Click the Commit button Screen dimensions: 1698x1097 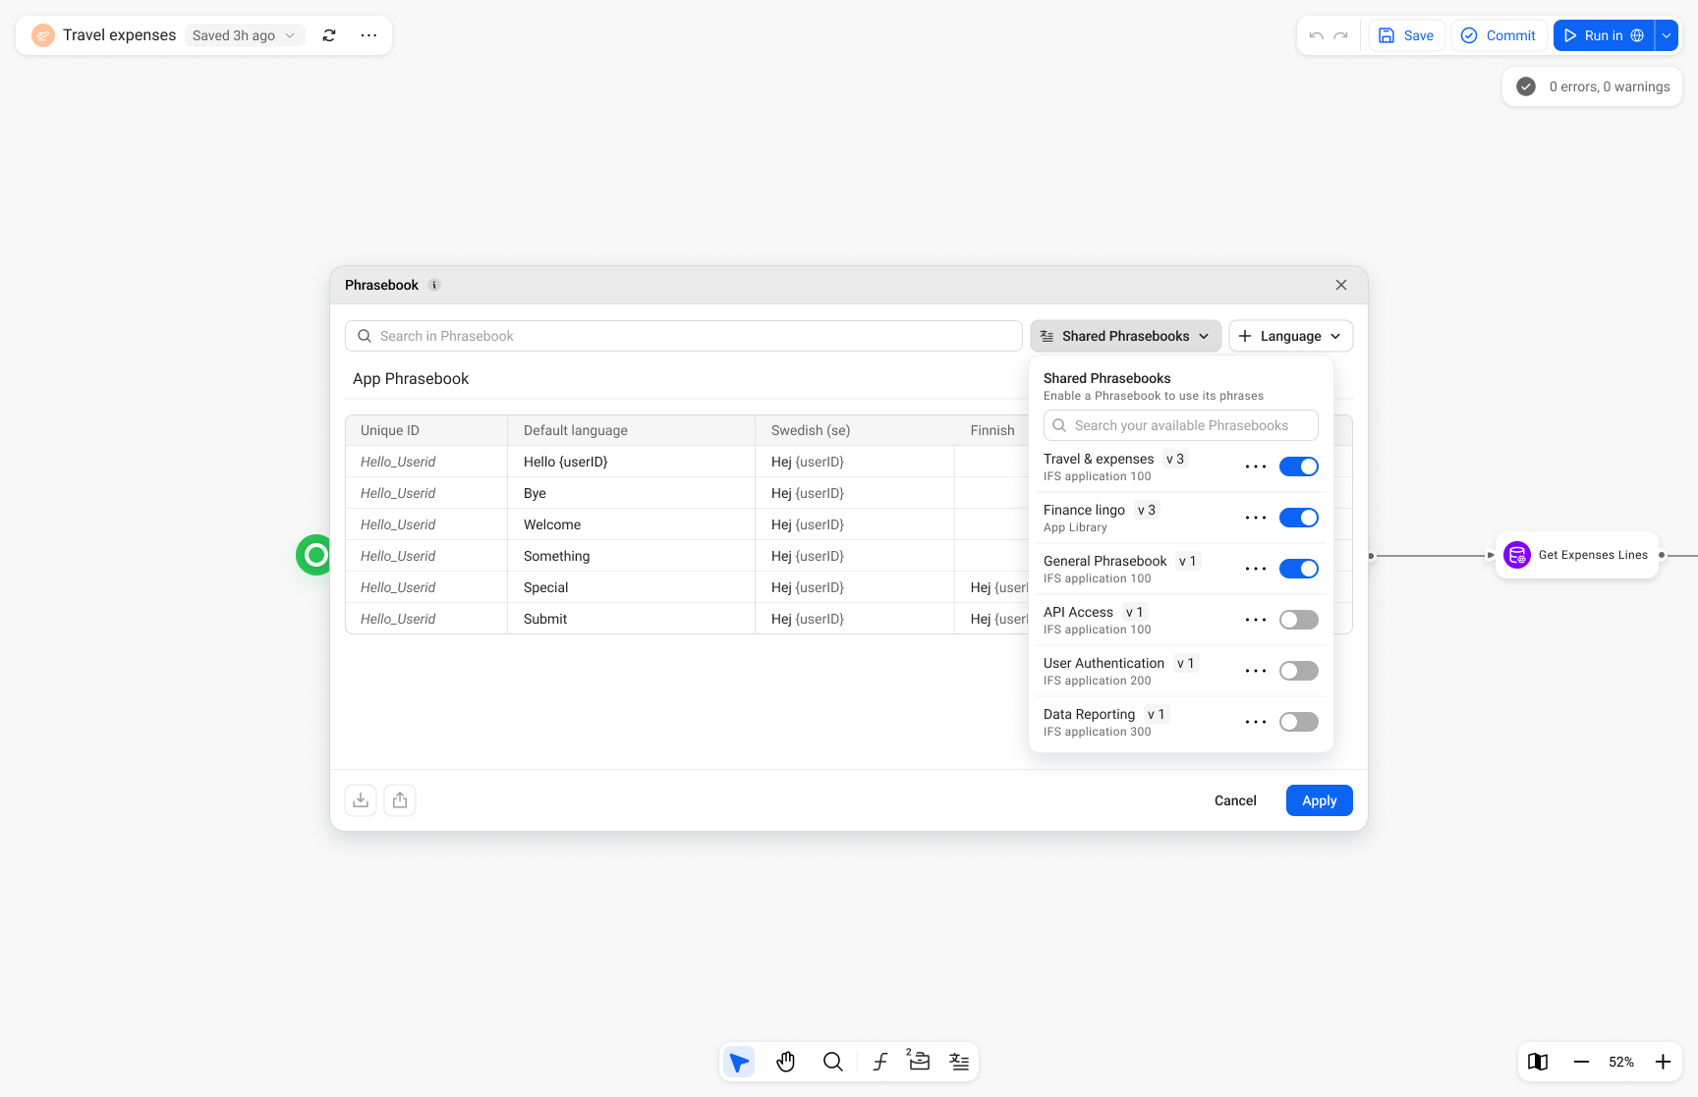[1499, 35]
